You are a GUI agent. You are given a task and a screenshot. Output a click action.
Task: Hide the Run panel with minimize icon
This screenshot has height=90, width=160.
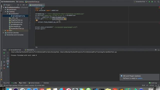click(x=159, y=50)
